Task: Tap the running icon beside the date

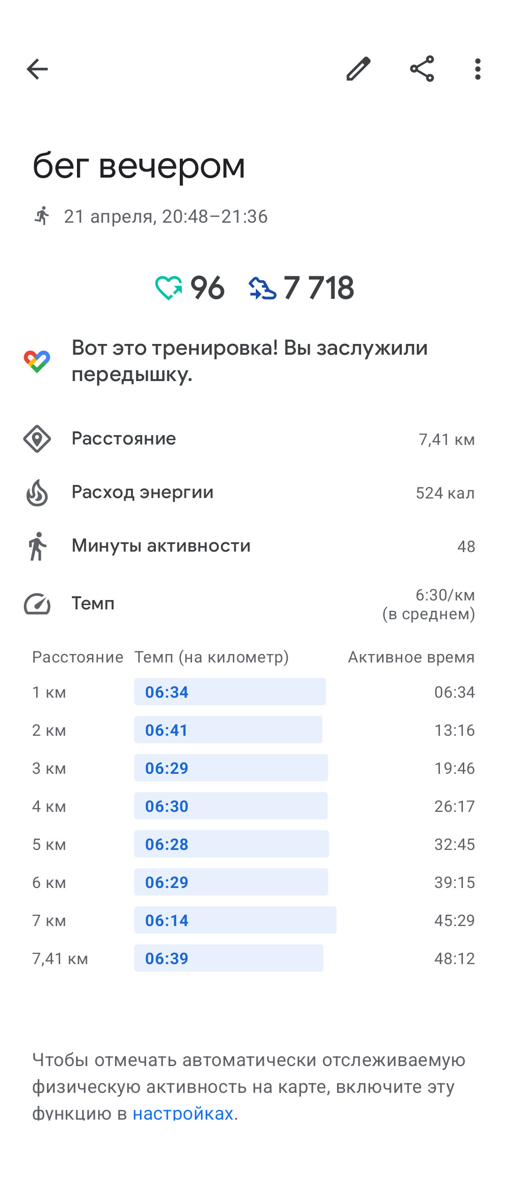Action: click(x=42, y=216)
